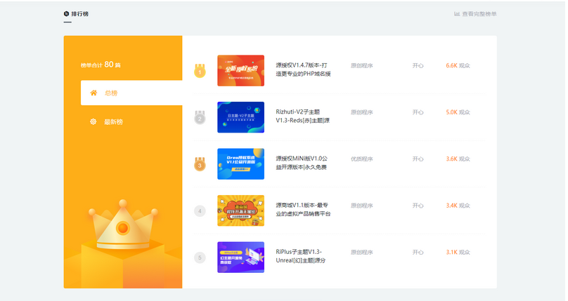568x301 pixels.
Task: Click the 源商城V1.1 yellow thumbnail image
Action: coord(240,210)
